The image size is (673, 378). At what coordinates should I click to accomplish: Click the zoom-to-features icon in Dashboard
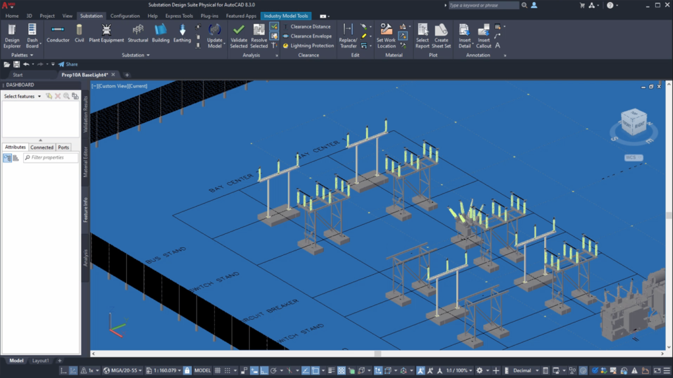(66, 96)
